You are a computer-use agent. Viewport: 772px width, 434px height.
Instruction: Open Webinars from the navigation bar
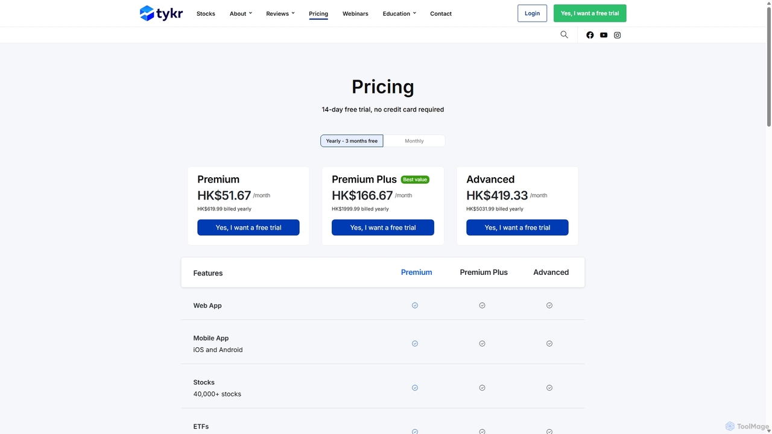coord(355,13)
